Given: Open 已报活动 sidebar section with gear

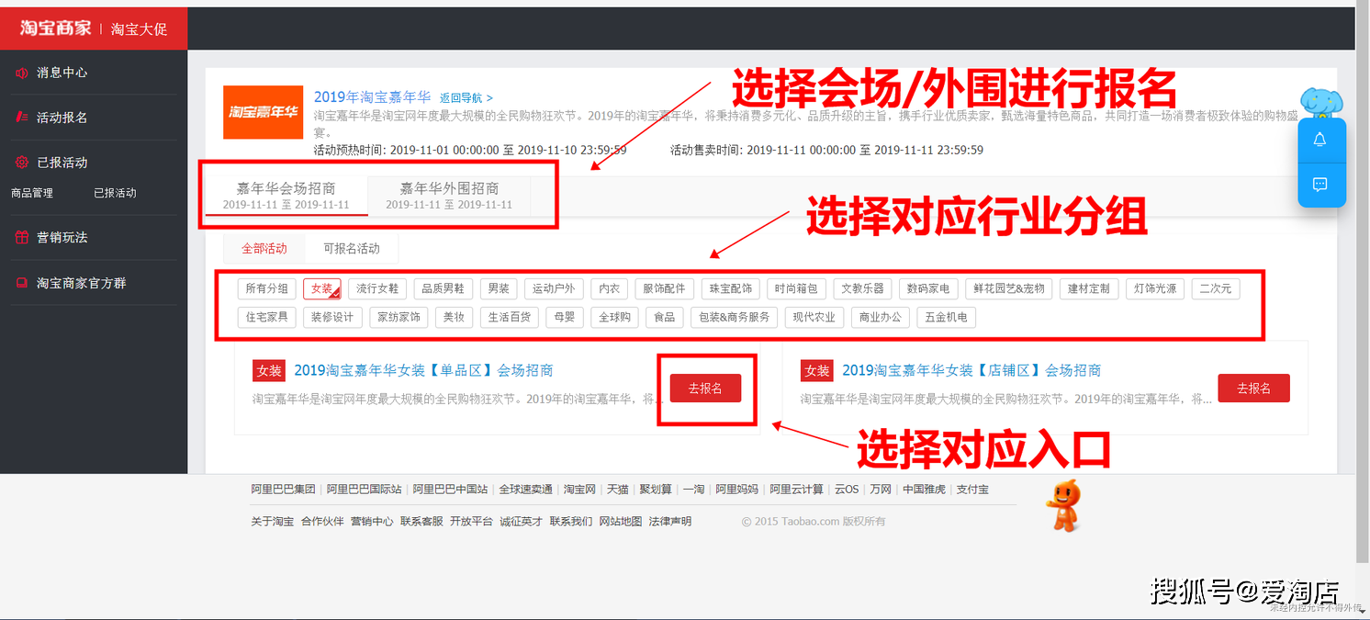Looking at the screenshot, I should click(x=62, y=163).
